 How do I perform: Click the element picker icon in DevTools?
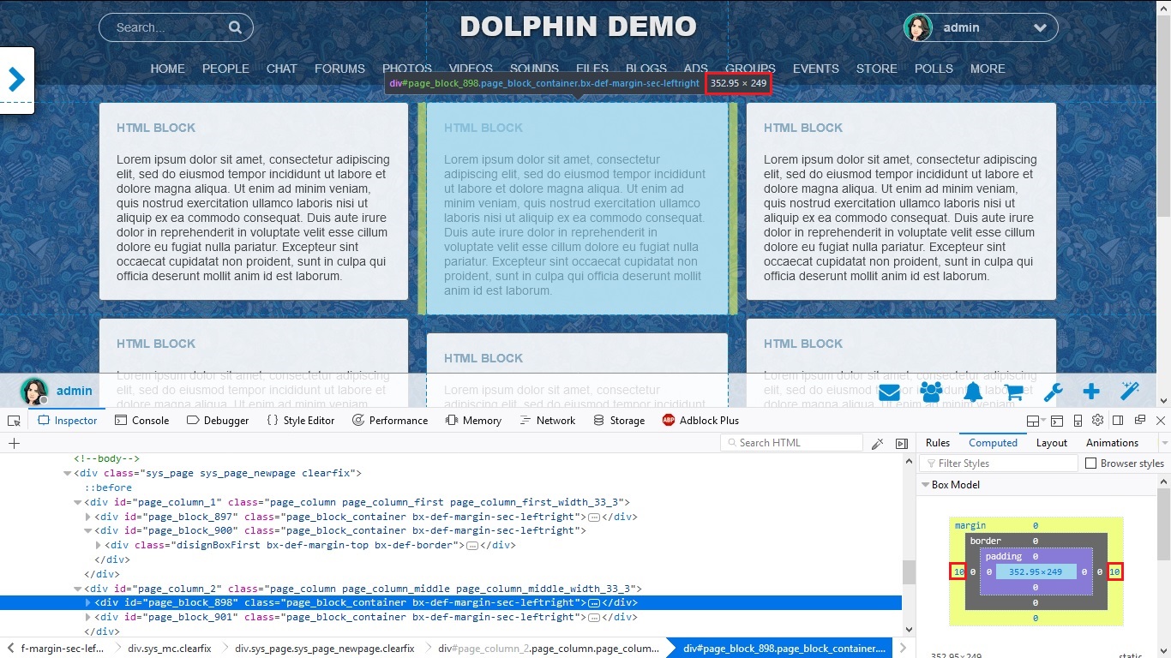click(x=14, y=421)
